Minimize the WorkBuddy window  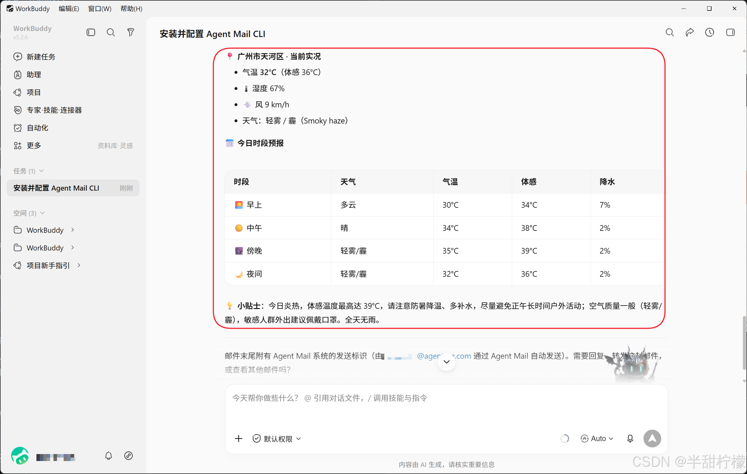tap(684, 9)
